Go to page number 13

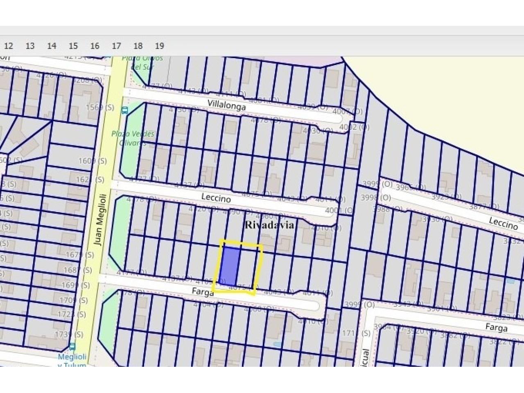[30, 46]
